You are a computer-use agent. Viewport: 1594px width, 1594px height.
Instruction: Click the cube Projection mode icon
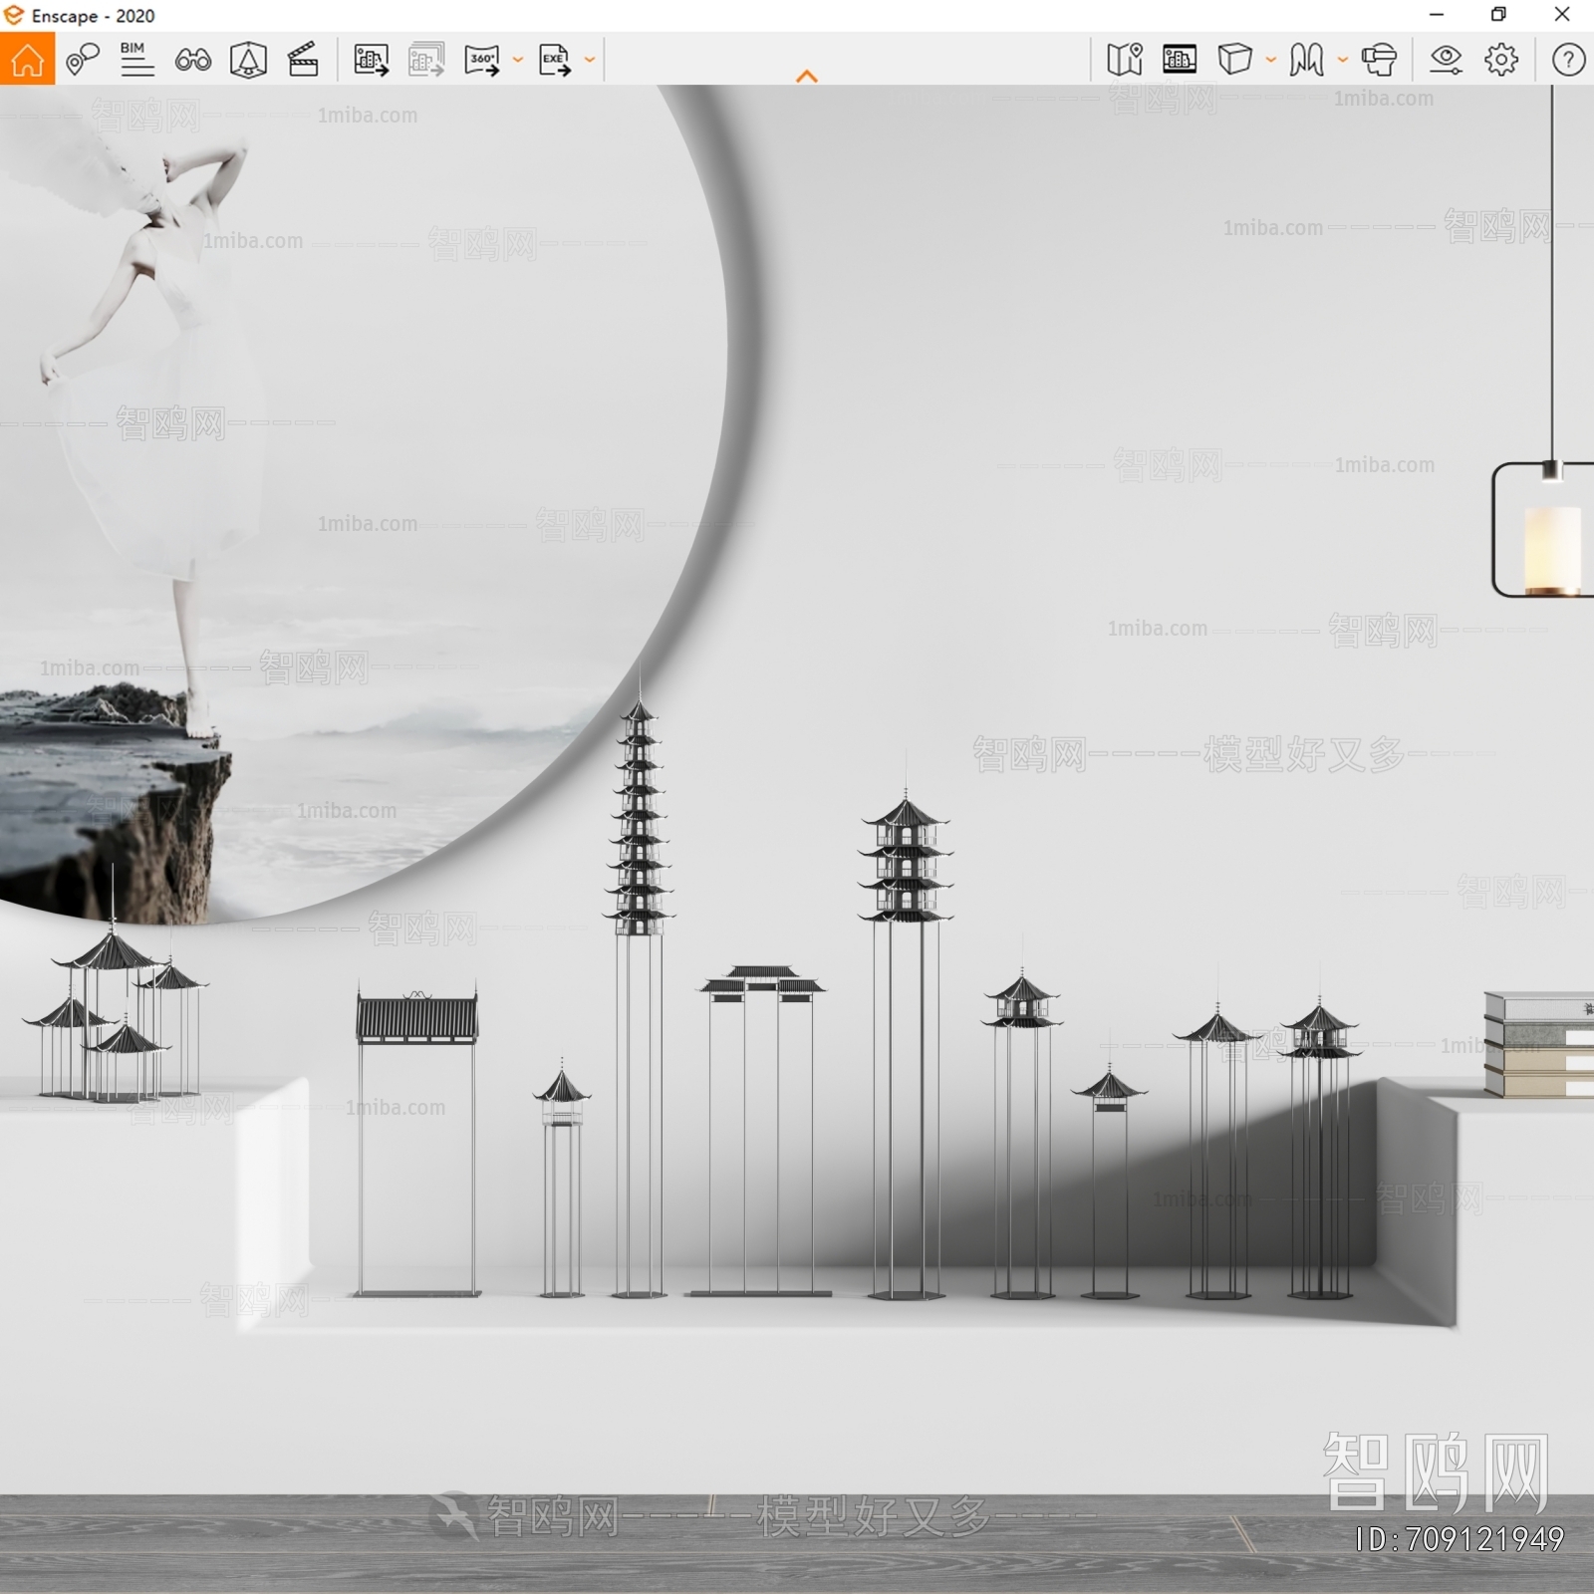pyautogui.click(x=1235, y=60)
